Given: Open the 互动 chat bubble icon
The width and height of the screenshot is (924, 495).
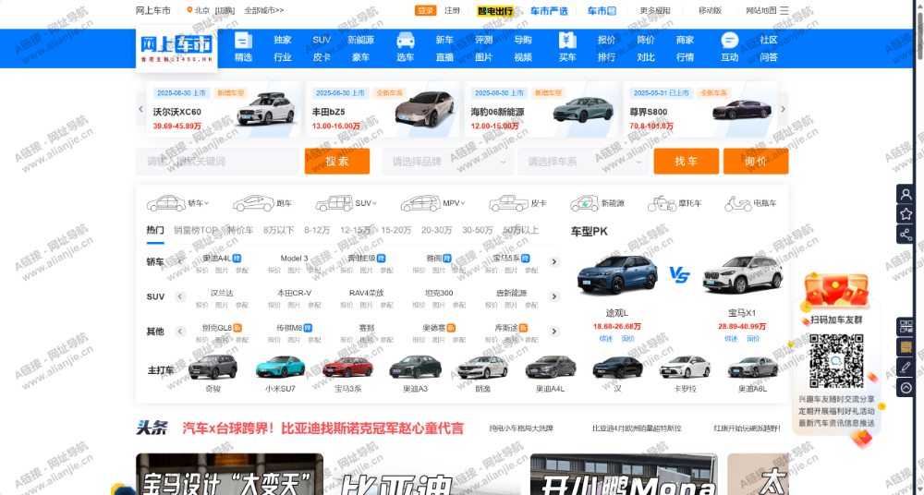Looking at the screenshot, I should tap(730, 40).
